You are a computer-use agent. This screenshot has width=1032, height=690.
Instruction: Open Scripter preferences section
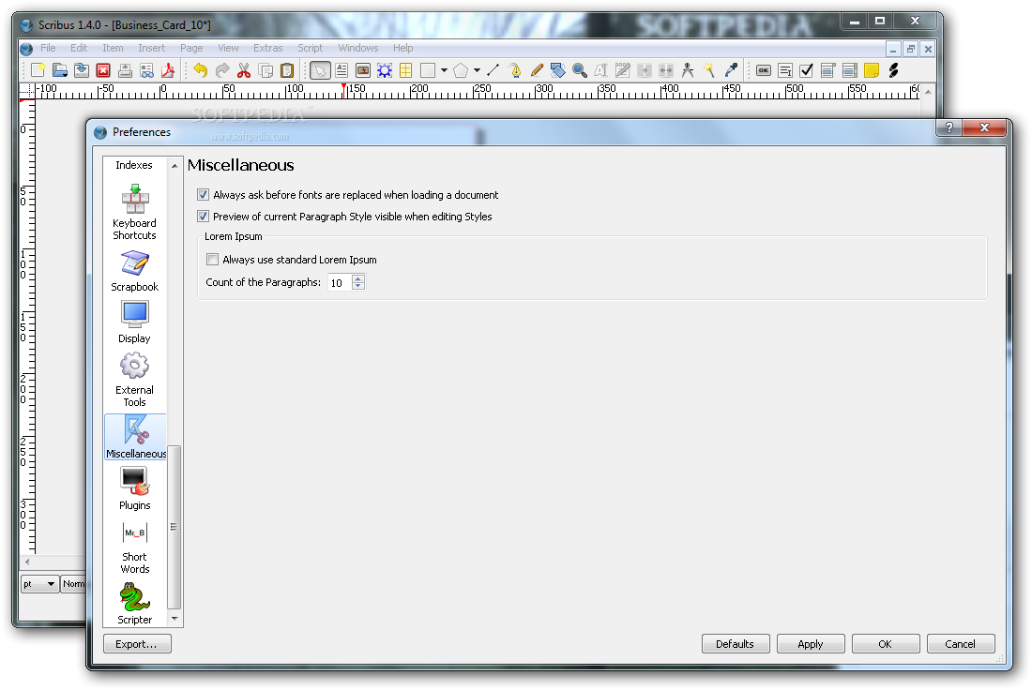click(135, 603)
